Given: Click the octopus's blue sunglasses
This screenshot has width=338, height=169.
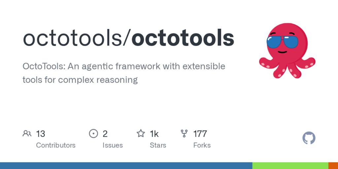Looking at the screenshot, I should pyautogui.click(x=282, y=42).
